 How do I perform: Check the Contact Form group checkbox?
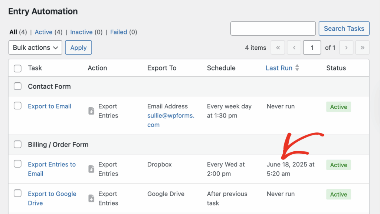click(17, 86)
